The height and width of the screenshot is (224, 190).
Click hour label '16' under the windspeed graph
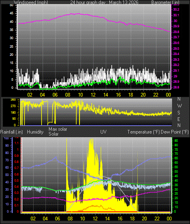(118, 95)
